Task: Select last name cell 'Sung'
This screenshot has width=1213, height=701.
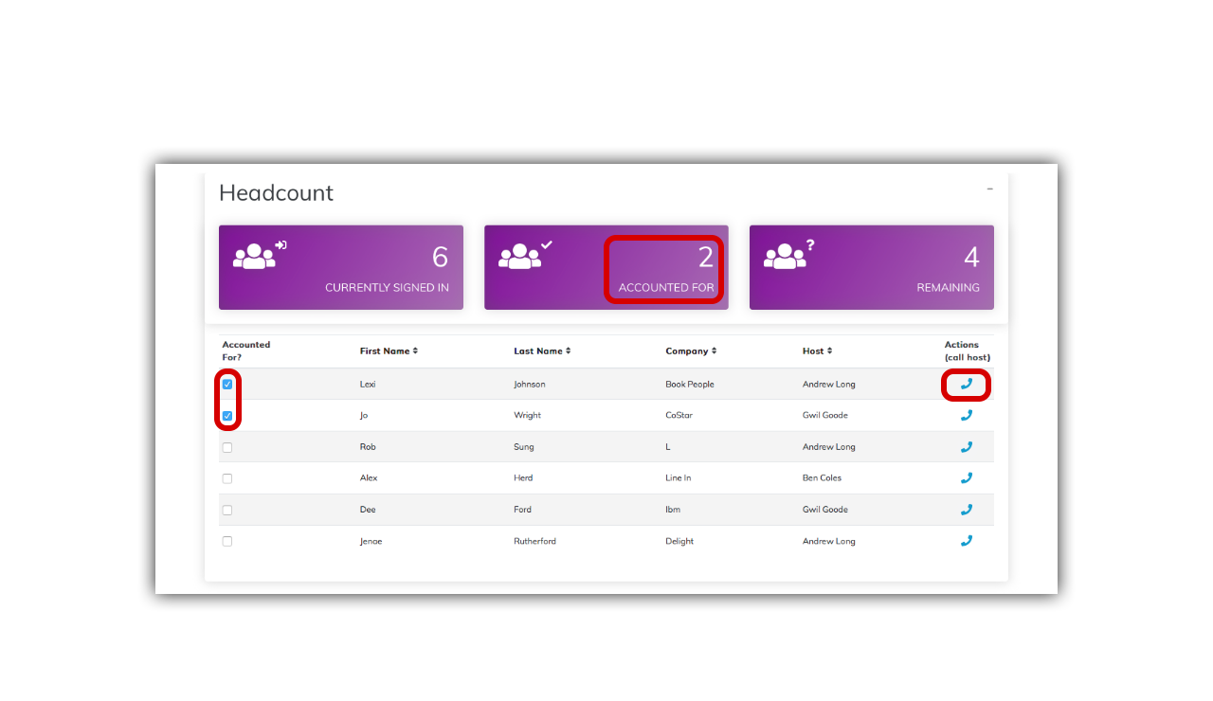Action: coord(524,447)
